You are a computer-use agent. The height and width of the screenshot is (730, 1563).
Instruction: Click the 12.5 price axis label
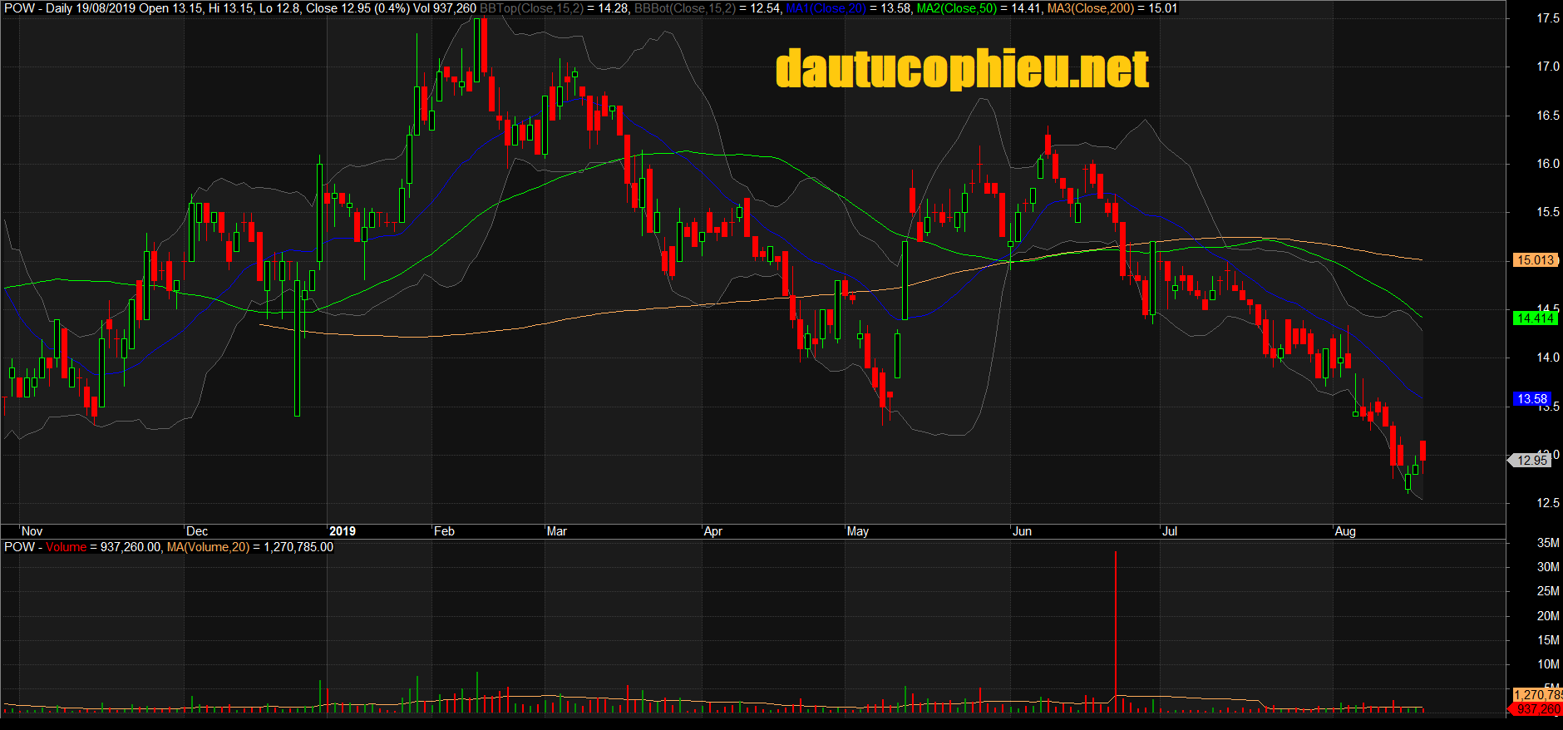coord(1547,503)
